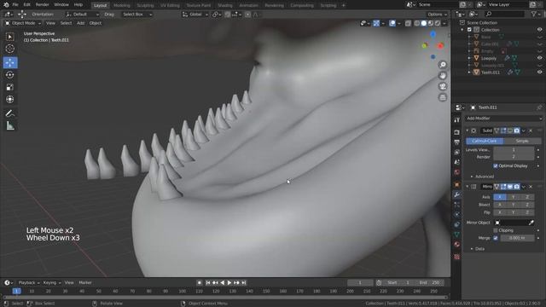Switch to the Sculpting workspace tab
This screenshot has height=307, width=546.
pos(145,5)
